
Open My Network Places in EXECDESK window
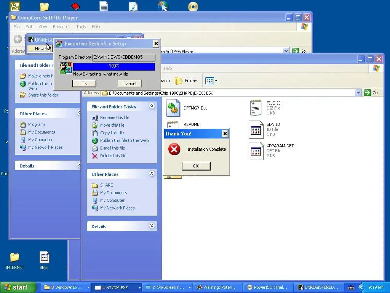(x=117, y=208)
